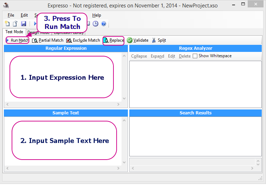The image size is (266, 185).
Task: Click down arrow of the results detail box
Action: tap(258, 164)
